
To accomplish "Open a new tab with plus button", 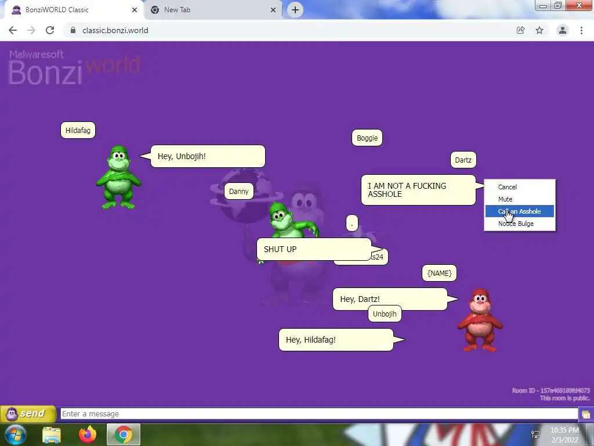I will pos(295,10).
